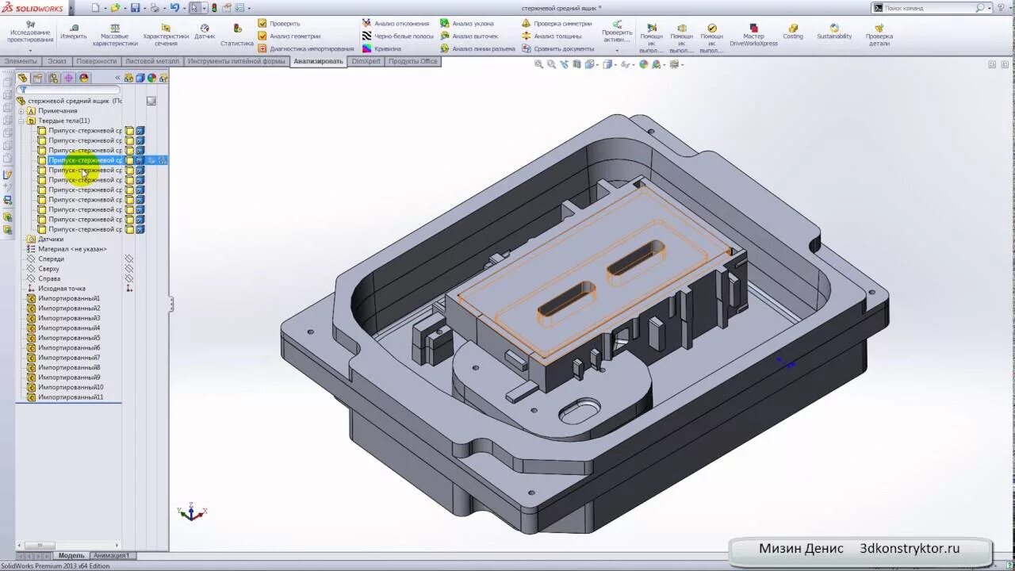Collapse the Твердые тела(11) folder
This screenshot has width=1015, height=571.
click(x=22, y=121)
